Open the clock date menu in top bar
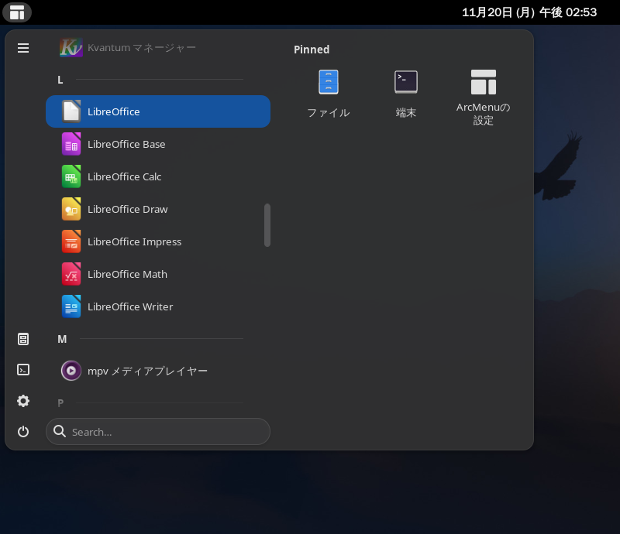The height and width of the screenshot is (534, 620). coord(529,12)
